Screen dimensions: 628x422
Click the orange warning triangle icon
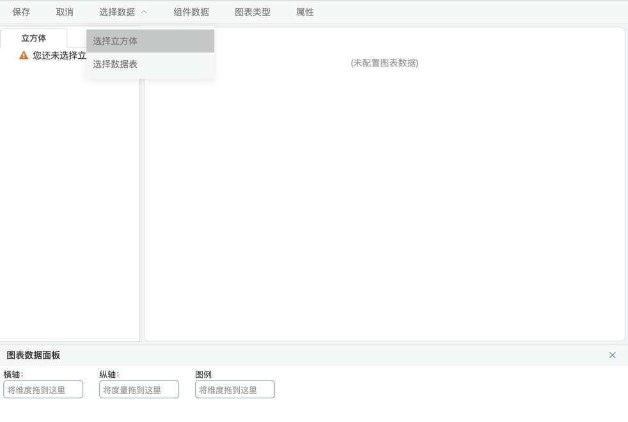pyautogui.click(x=24, y=56)
